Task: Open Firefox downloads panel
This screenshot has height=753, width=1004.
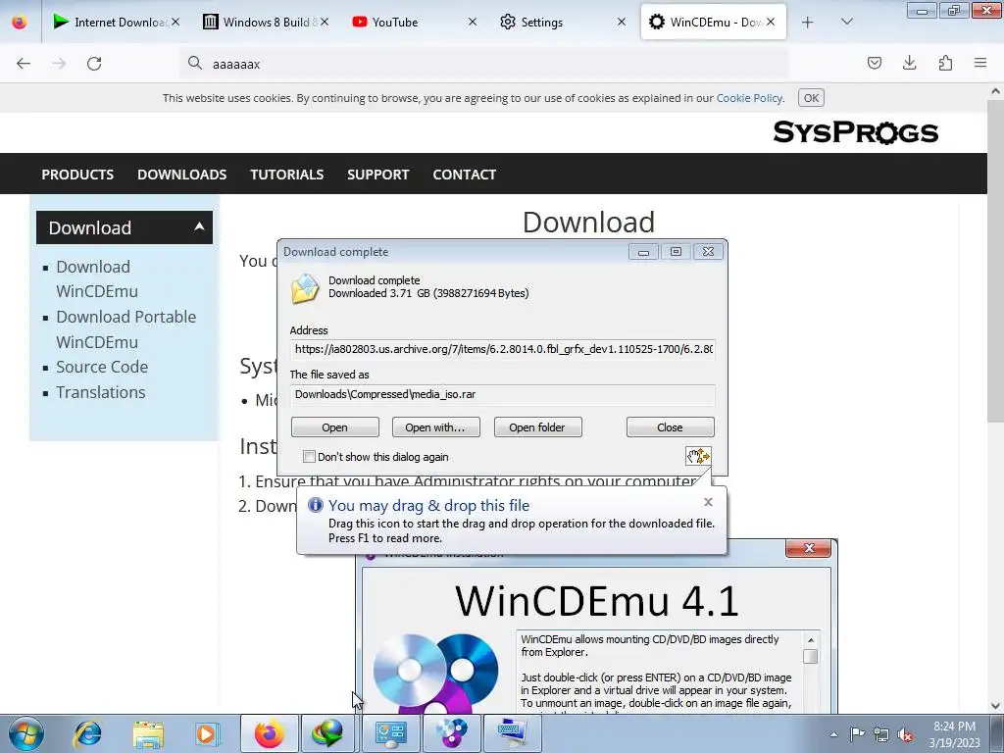Action: (x=909, y=63)
